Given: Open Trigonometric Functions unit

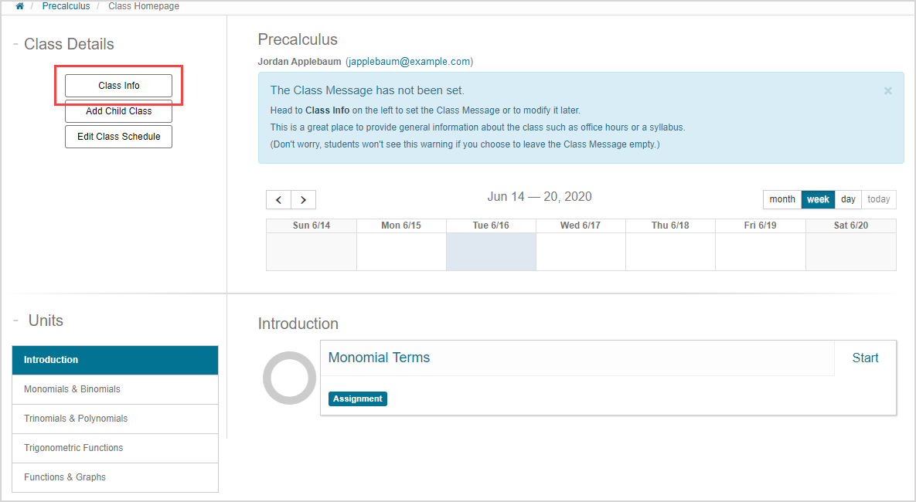Looking at the screenshot, I should [115, 448].
